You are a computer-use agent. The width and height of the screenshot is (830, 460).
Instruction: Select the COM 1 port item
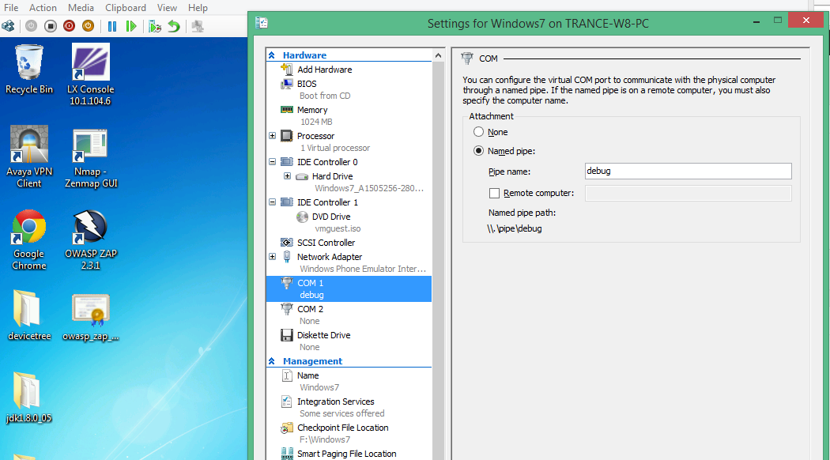click(349, 289)
